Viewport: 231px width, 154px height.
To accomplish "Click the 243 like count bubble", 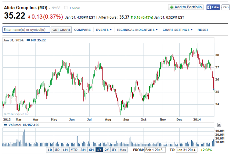I will point(225,7).
